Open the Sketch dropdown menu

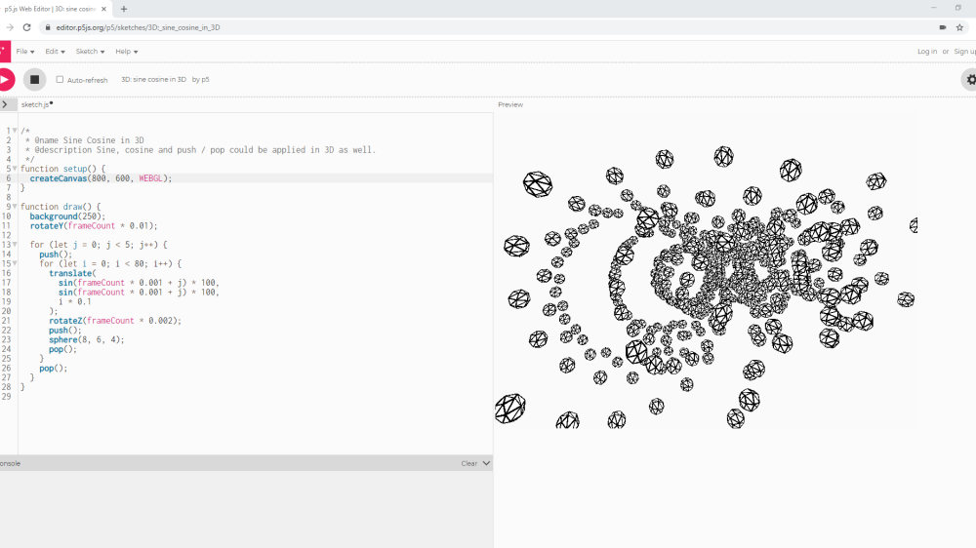[x=89, y=52]
